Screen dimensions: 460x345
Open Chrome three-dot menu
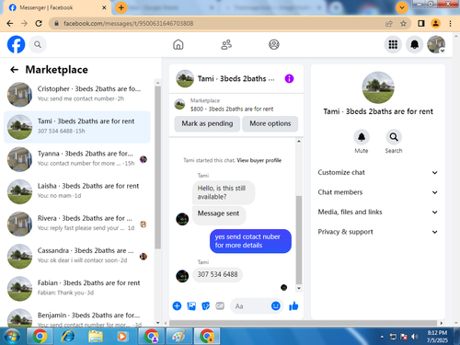pos(450,23)
